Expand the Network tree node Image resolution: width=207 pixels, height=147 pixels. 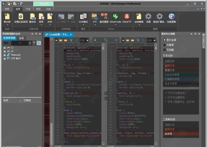[4, 55]
